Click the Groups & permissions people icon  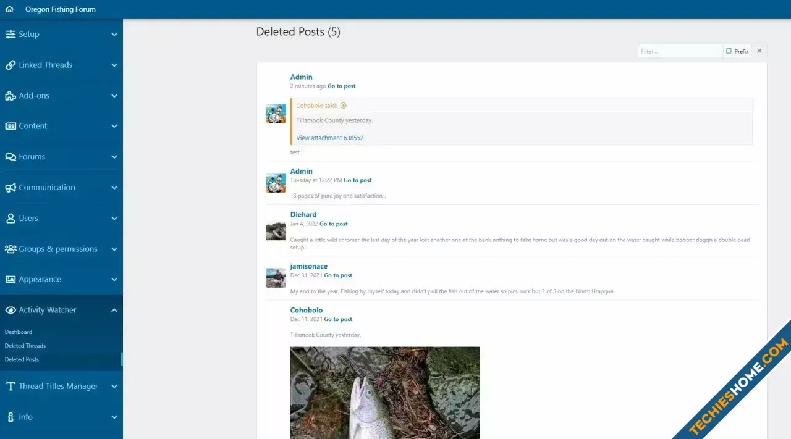[x=11, y=249]
